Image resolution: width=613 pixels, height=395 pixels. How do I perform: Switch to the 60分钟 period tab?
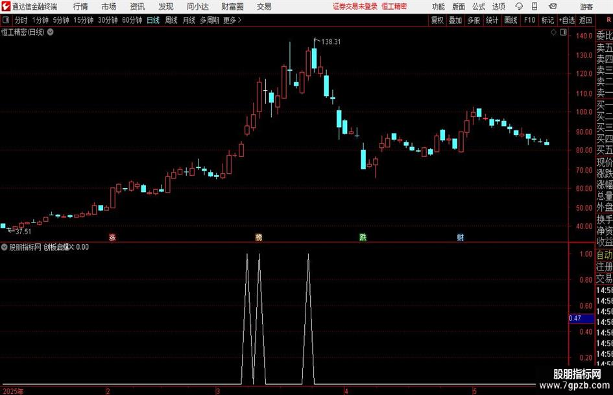pos(132,20)
